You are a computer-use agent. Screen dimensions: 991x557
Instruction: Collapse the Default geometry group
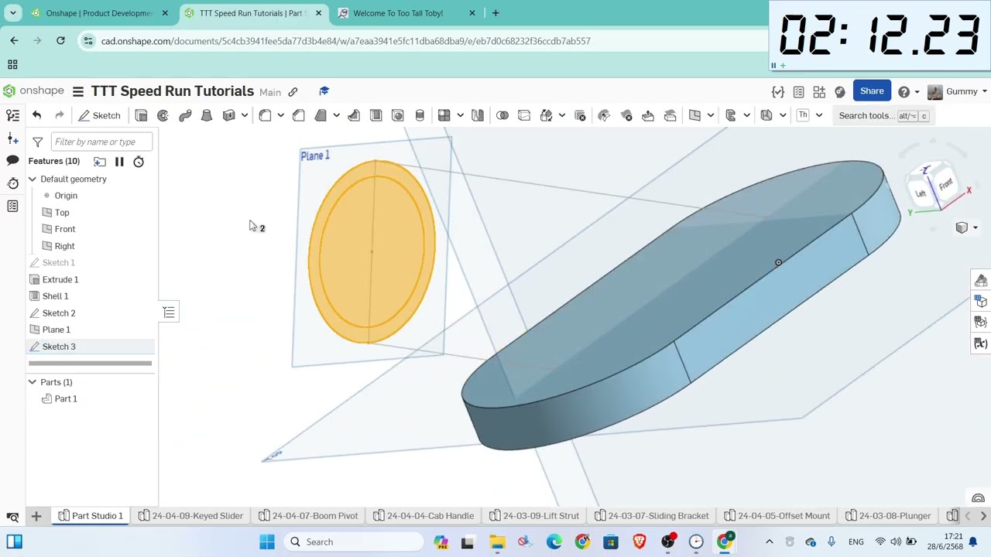coord(33,179)
